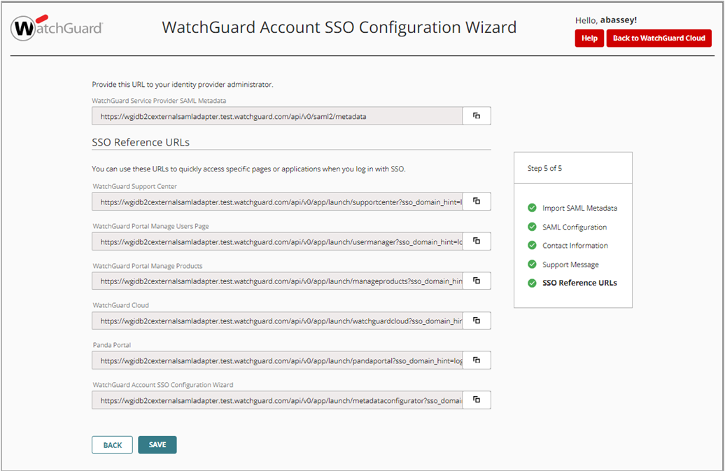Jump to Import SAML Metadata step

pyautogui.click(x=579, y=208)
